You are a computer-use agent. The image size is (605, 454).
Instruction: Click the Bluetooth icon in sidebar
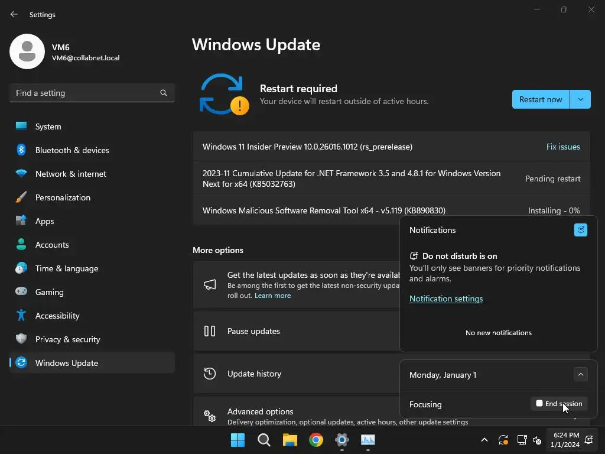click(x=21, y=150)
